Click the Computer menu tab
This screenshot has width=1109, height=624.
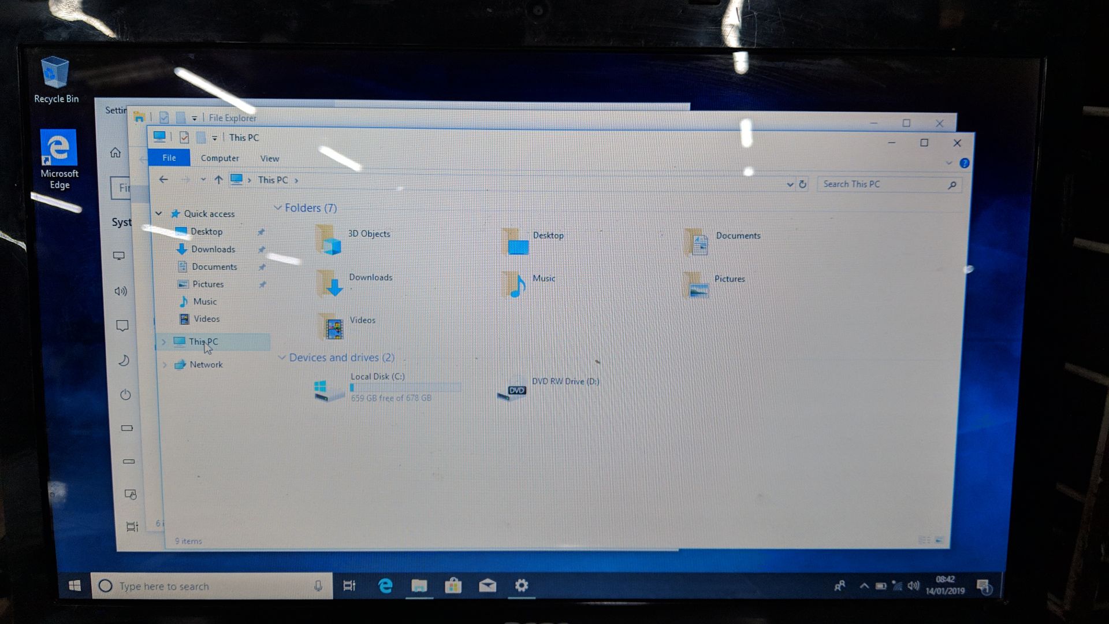coord(220,158)
